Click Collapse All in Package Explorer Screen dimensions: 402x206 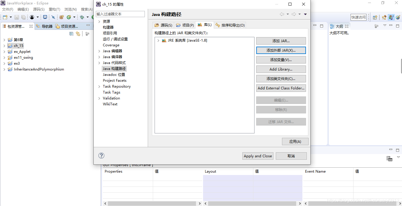(71, 34)
